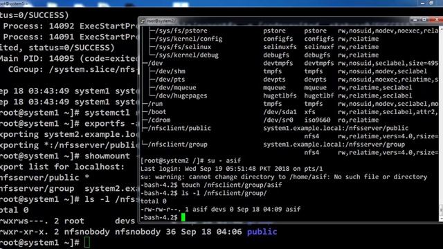The height and width of the screenshot is (249, 443).
Task: Minimize the root@system2 terminal window
Action: pyautogui.click(x=415, y=20)
